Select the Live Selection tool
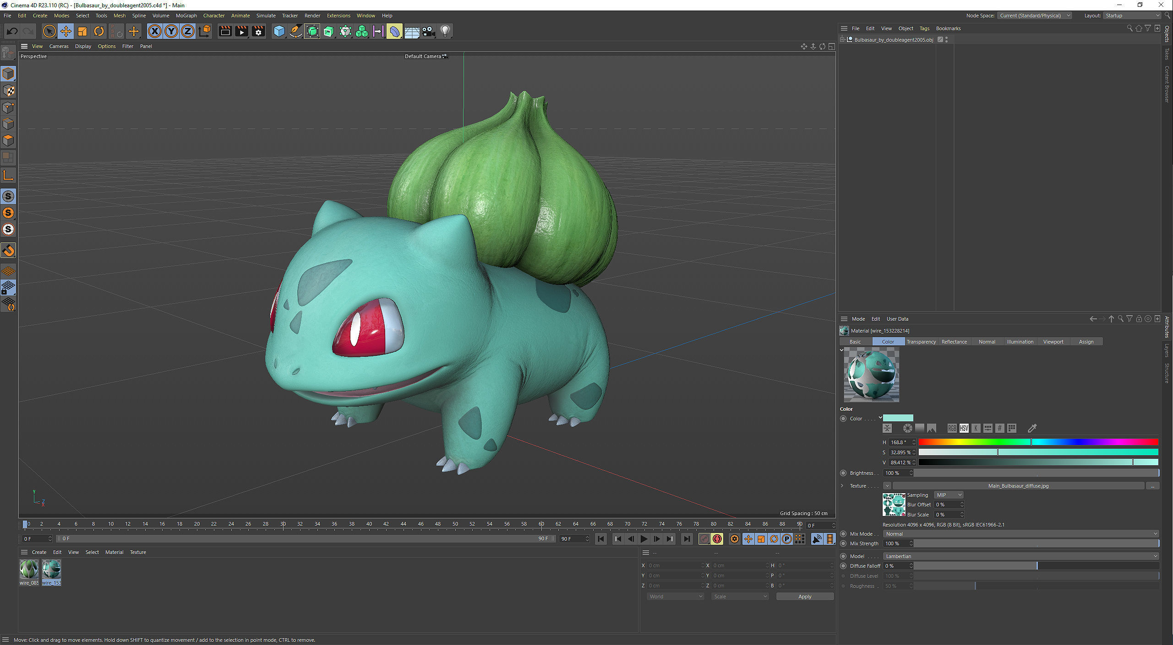1173x645 pixels. point(49,31)
